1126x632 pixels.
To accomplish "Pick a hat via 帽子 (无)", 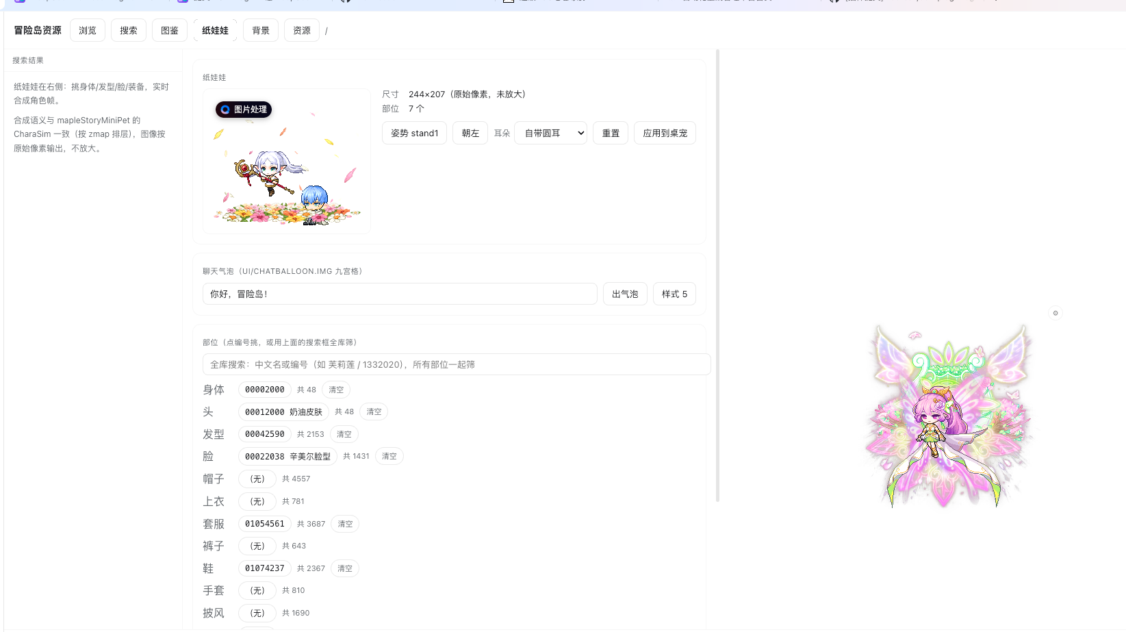I will click(x=257, y=479).
